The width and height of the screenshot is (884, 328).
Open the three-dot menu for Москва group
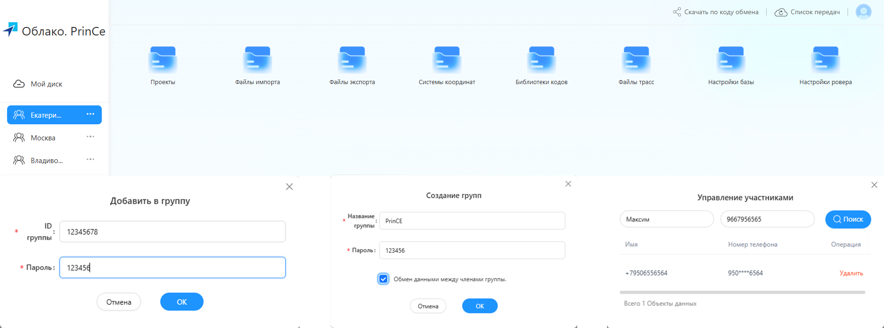pyautogui.click(x=90, y=137)
